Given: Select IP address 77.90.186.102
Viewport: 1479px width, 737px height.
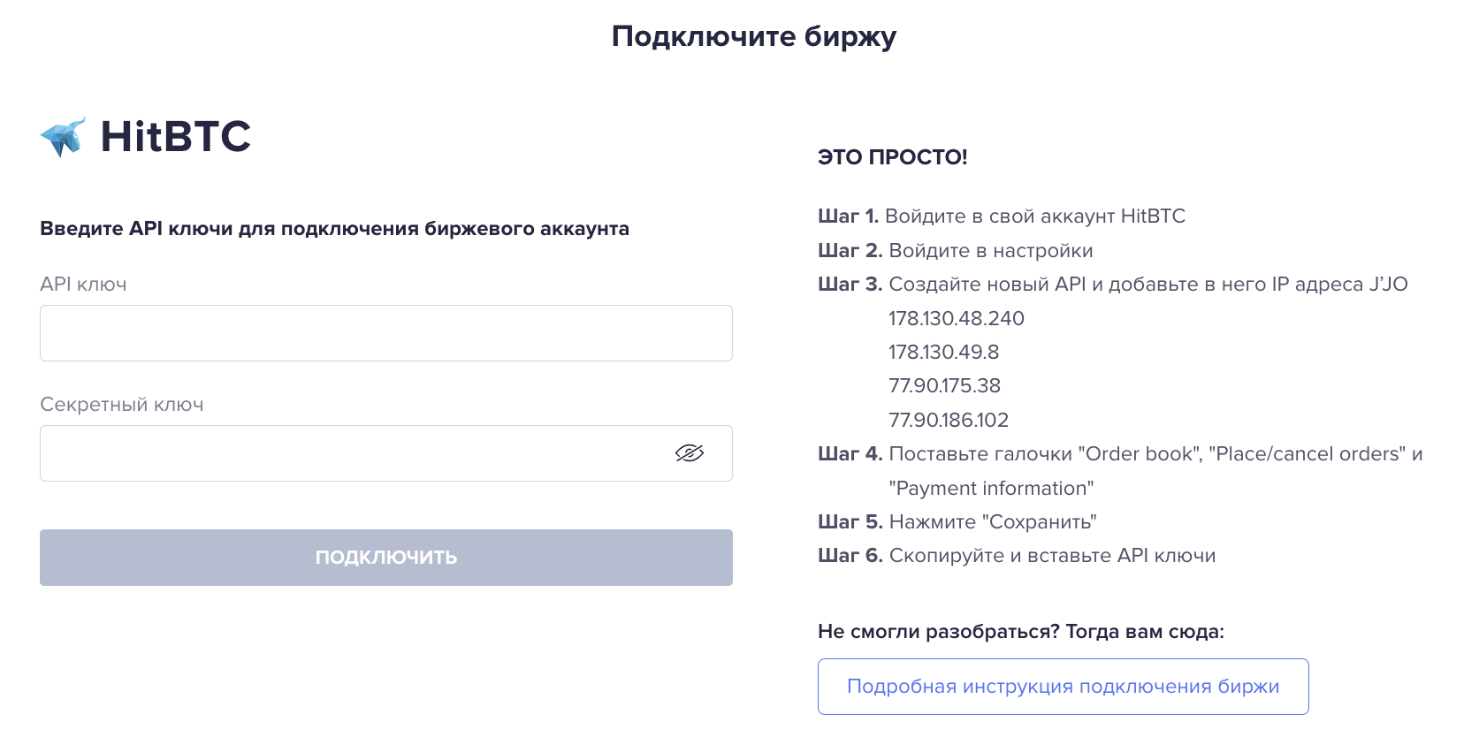Looking at the screenshot, I should (x=949, y=420).
